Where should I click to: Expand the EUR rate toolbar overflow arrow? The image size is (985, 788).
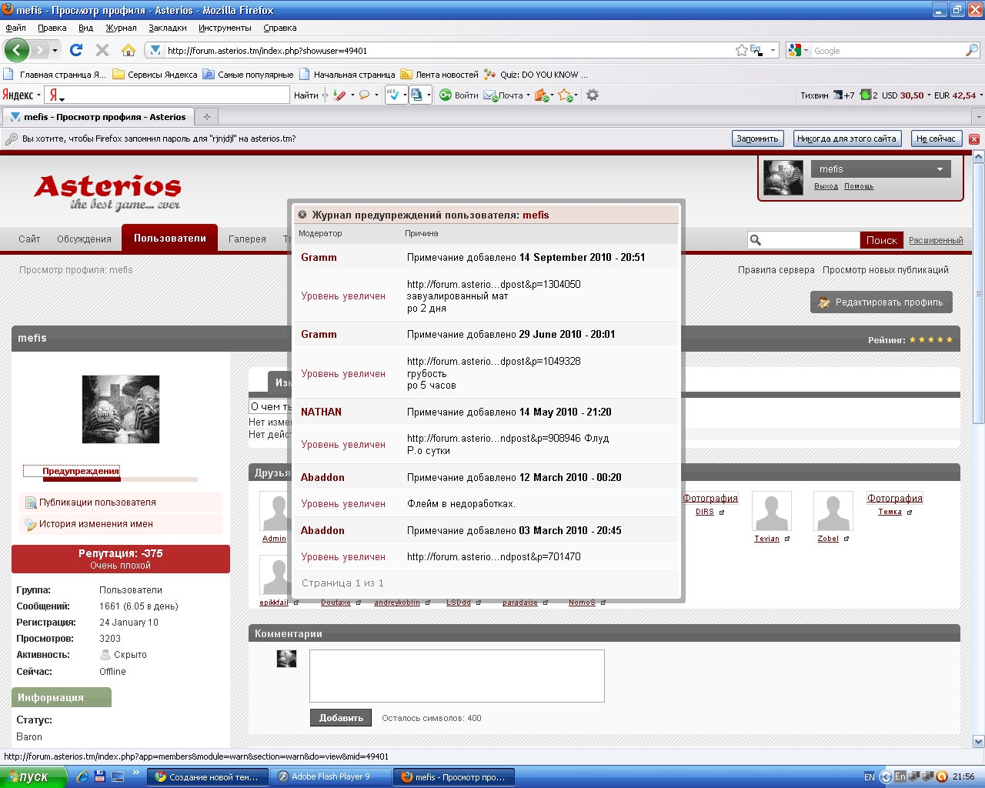tap(981, 95)
